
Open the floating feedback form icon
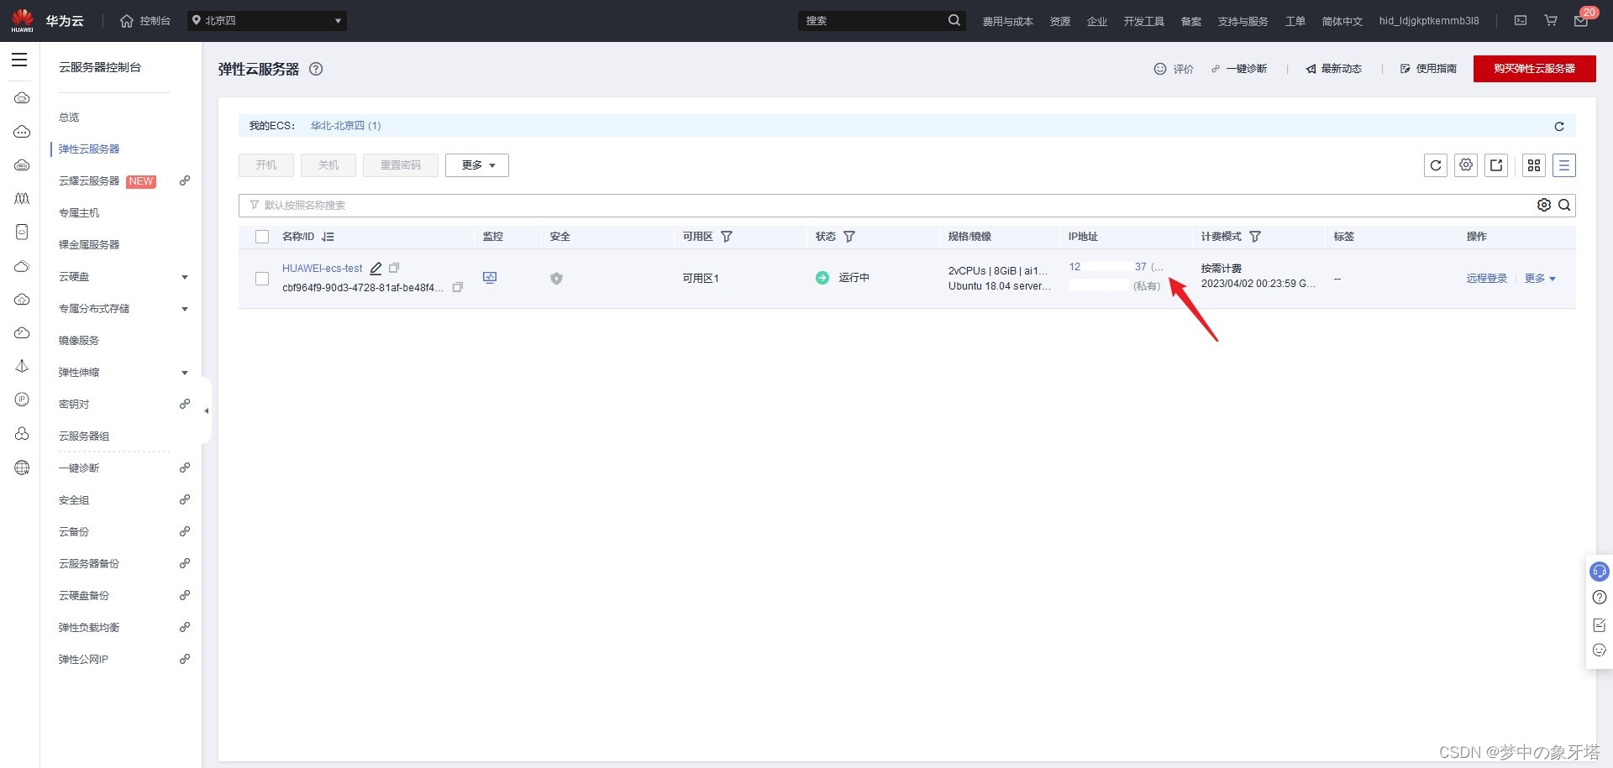pos(1600,624)
